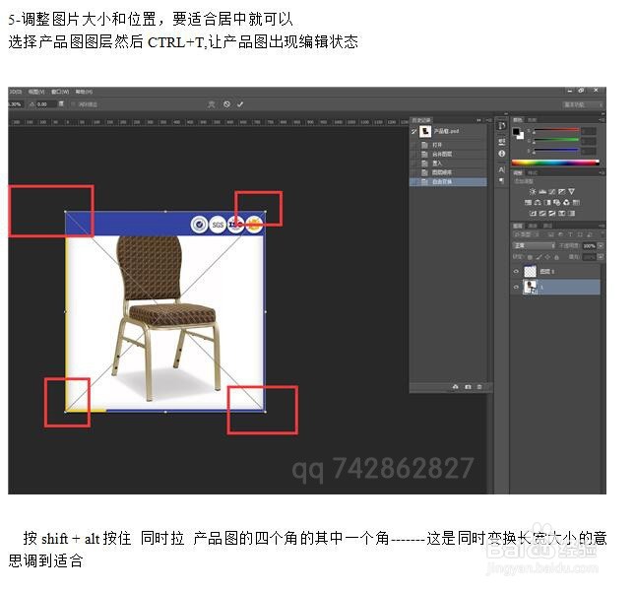The height and width of the screenshot is (591, 635).
Task: Toggle lock all padlock icon
Action: tap(556, 257)
